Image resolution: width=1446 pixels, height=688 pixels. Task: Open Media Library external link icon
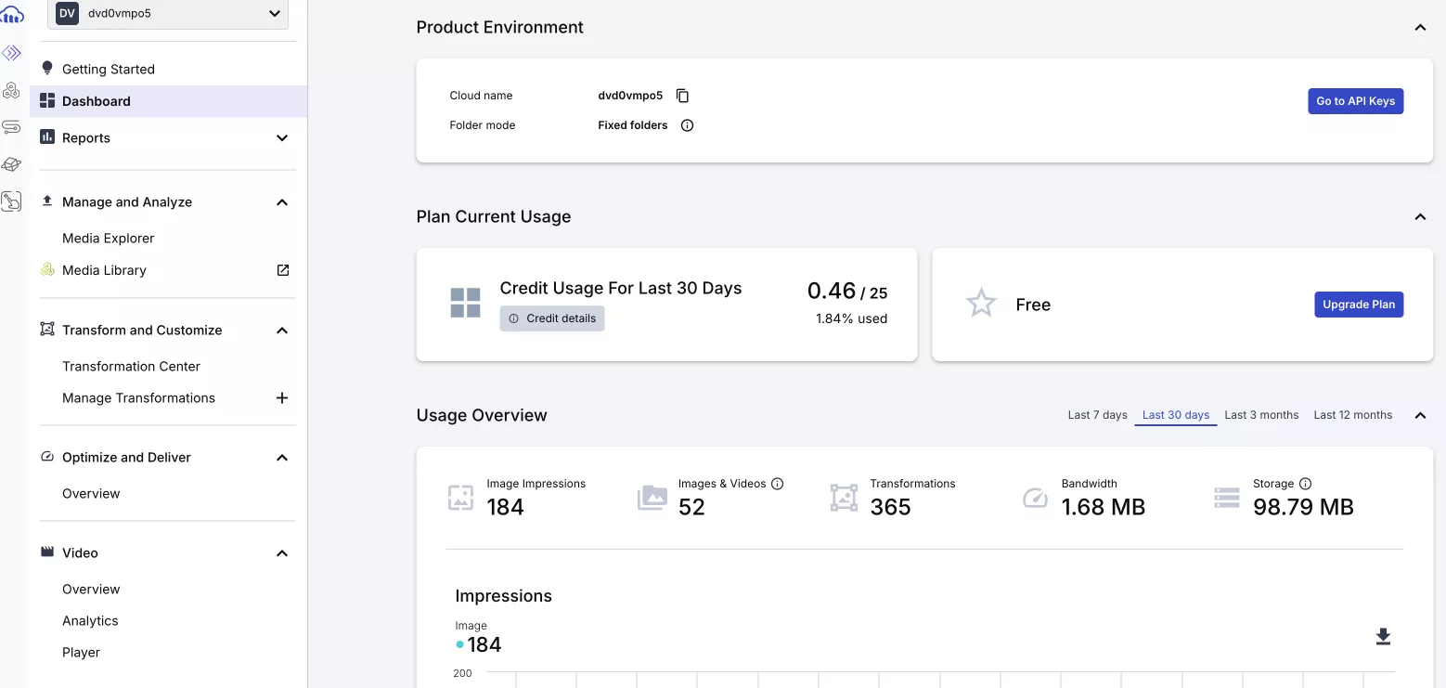(283, 270)
